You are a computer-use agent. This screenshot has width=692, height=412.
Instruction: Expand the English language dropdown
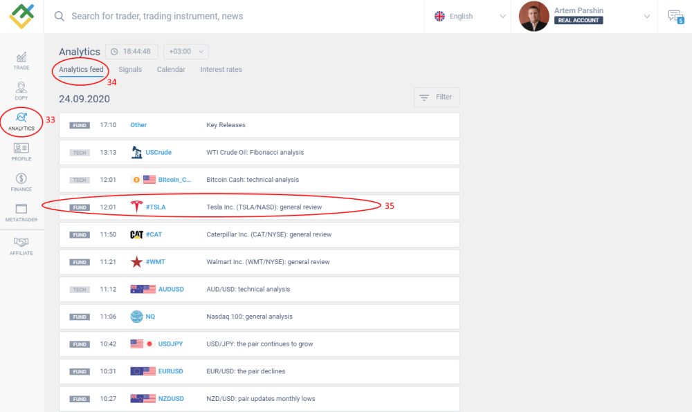click(x=471, y=17)
